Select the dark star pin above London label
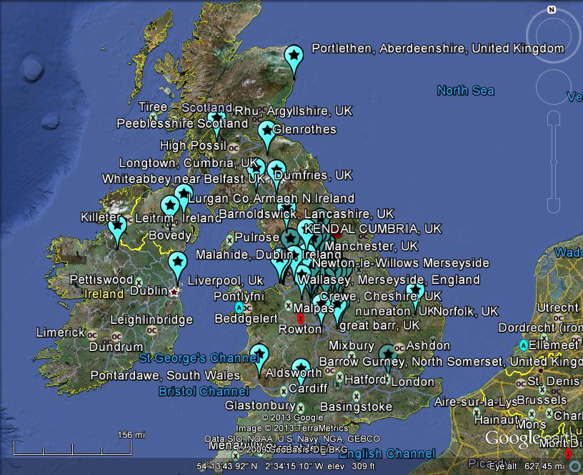Screen dimensions: 583x475 pyautogui.click(x=388, y=354)
